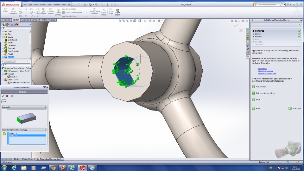Collapse the External Loads node
This screenshot has width=304, height=171.
click(x=3, y=79)
